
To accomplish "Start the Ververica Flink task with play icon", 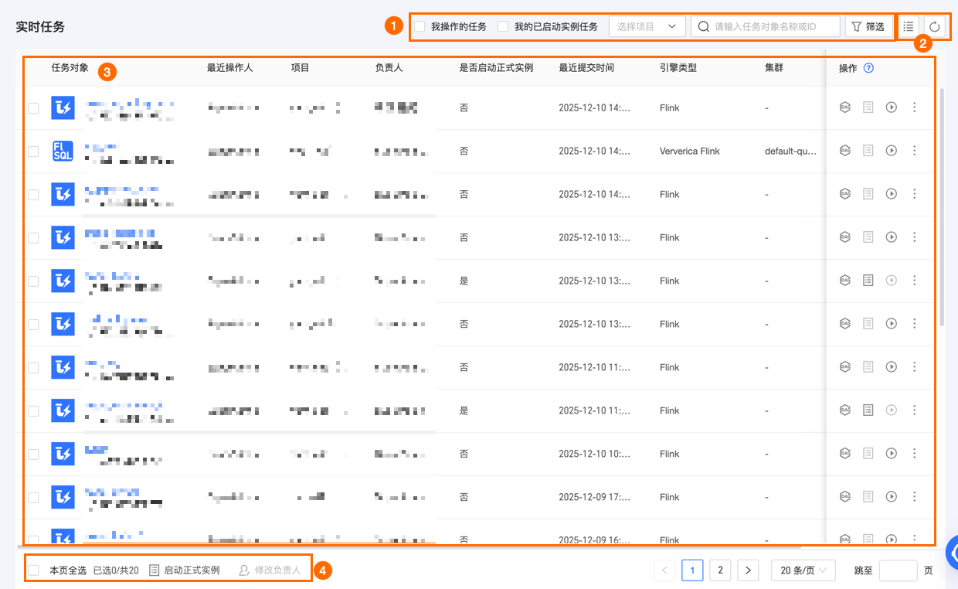I will [892, 151].
